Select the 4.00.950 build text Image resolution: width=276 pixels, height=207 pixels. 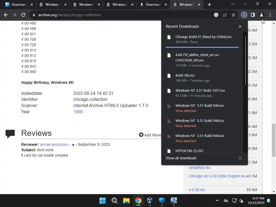click(x=29, y=72)
